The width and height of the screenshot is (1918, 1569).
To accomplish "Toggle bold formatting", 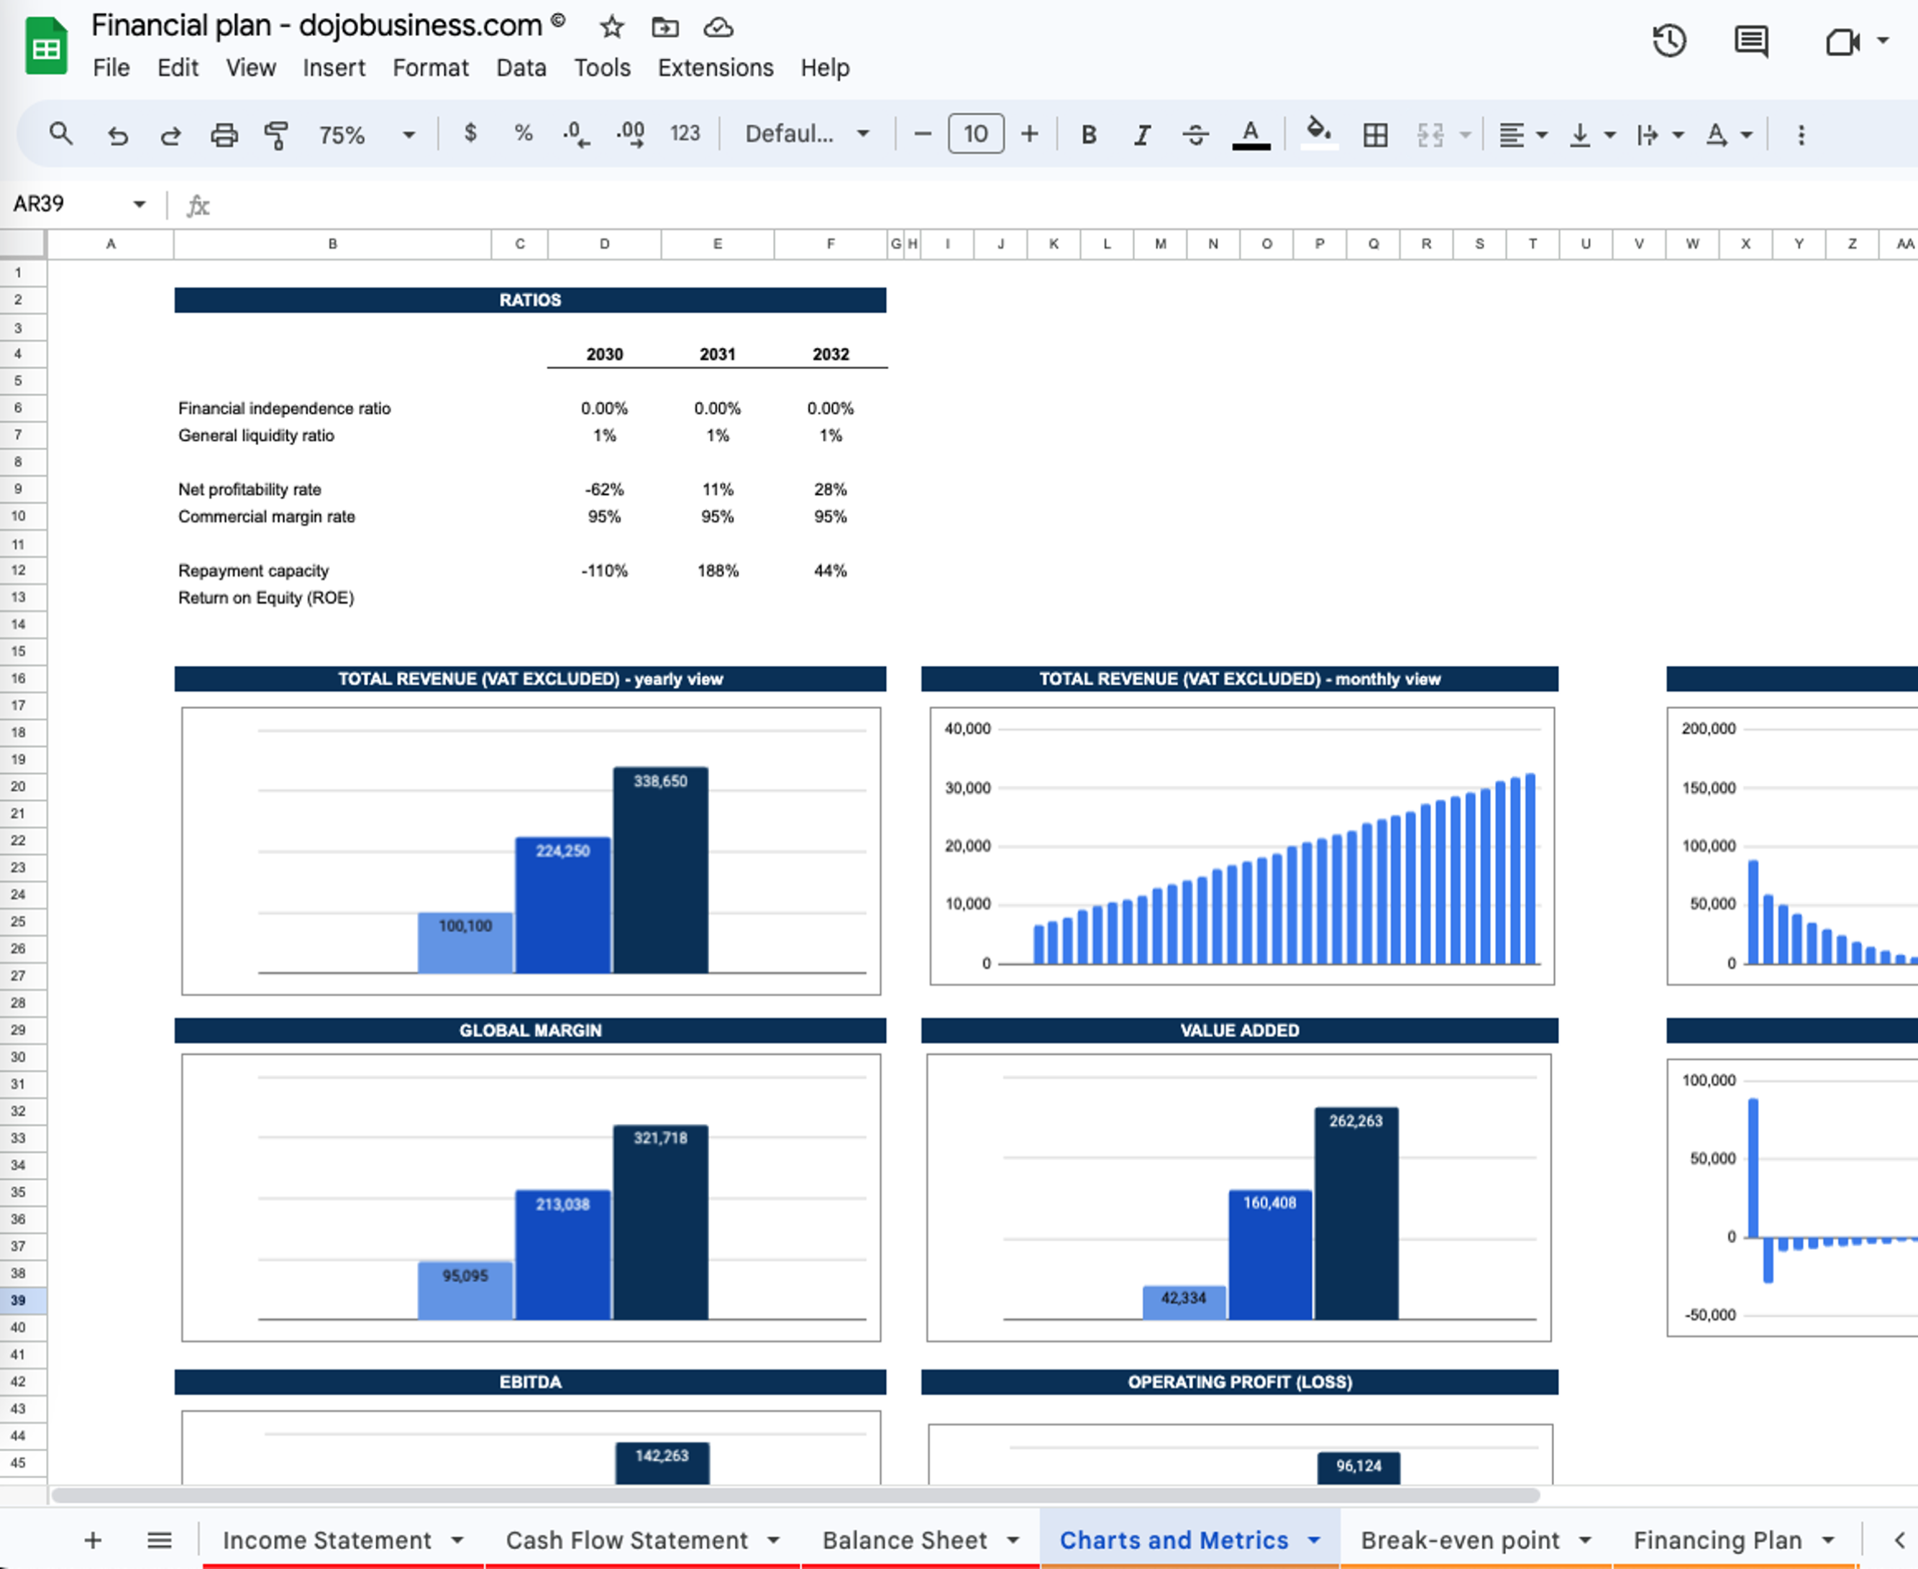I will (1088, 134).
